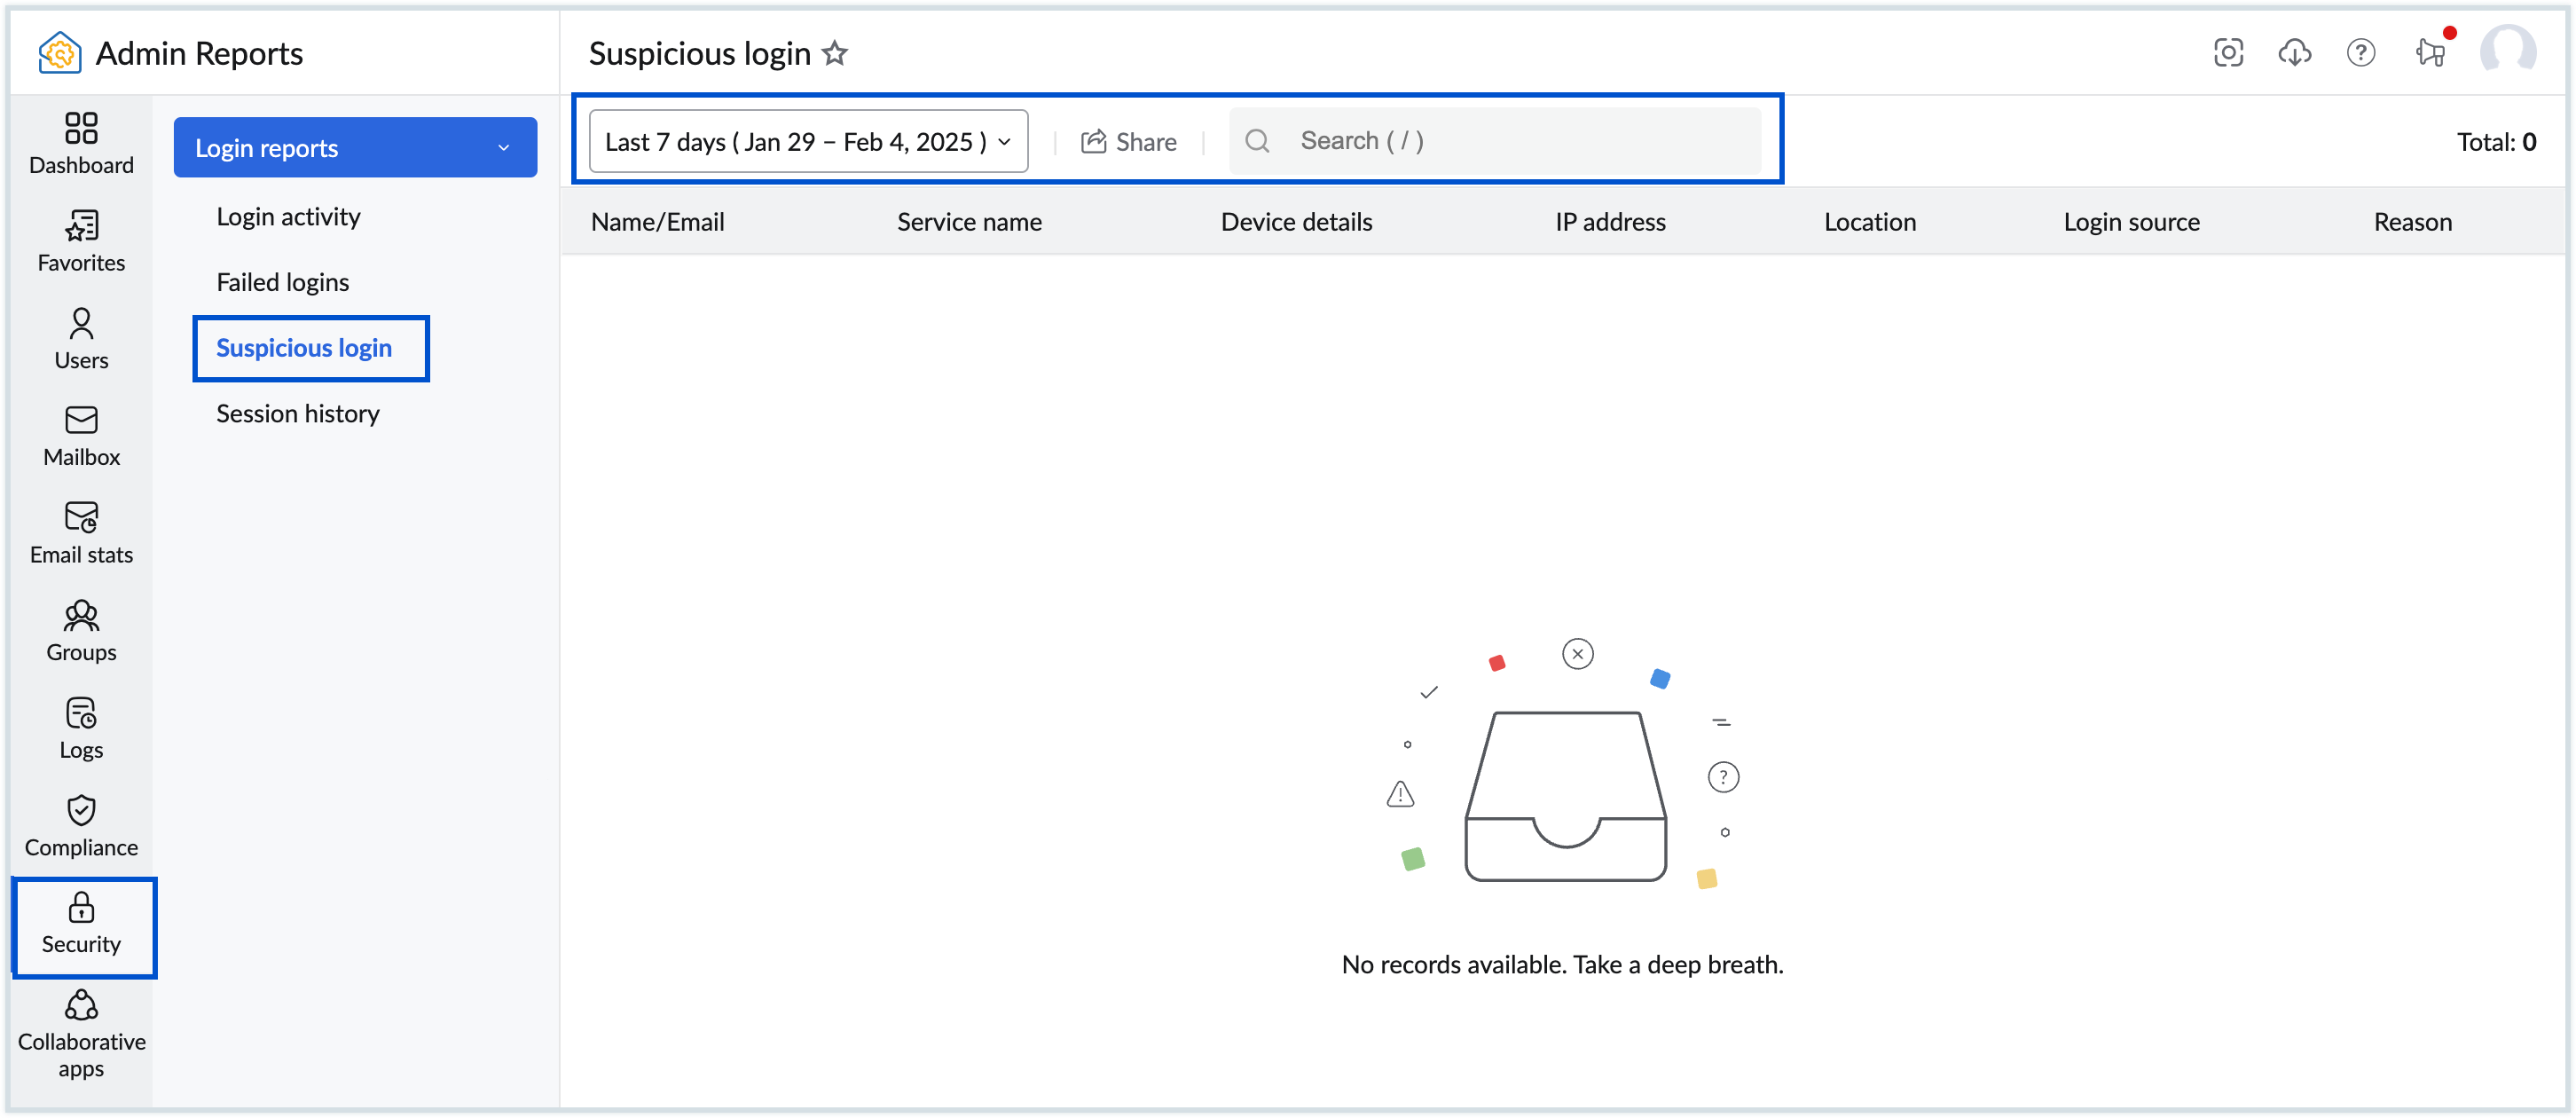Select the Login activity menu item

tap(287, 216)
